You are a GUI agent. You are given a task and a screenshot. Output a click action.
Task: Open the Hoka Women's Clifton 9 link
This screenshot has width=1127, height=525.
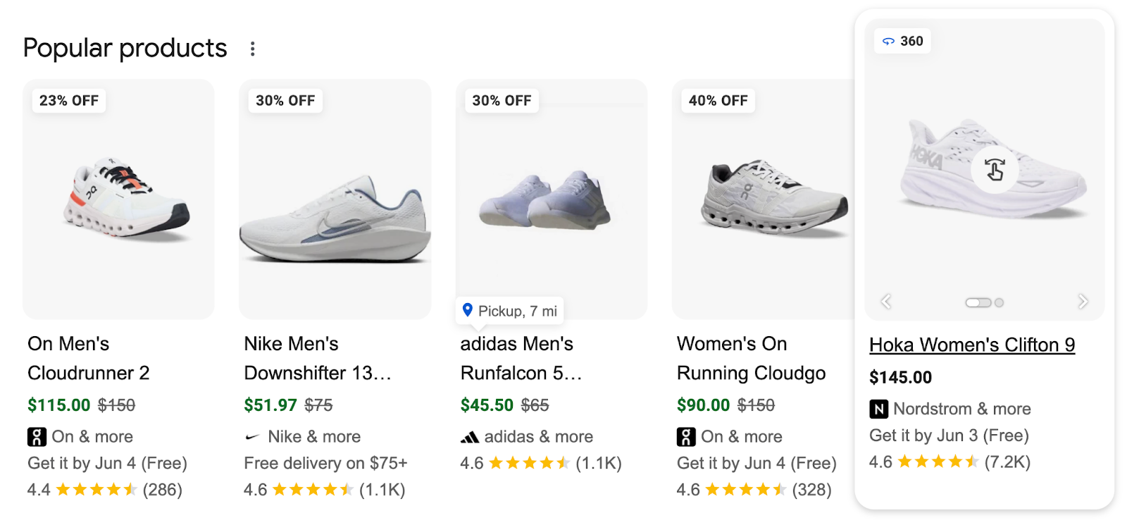click(x=972, y=345)
